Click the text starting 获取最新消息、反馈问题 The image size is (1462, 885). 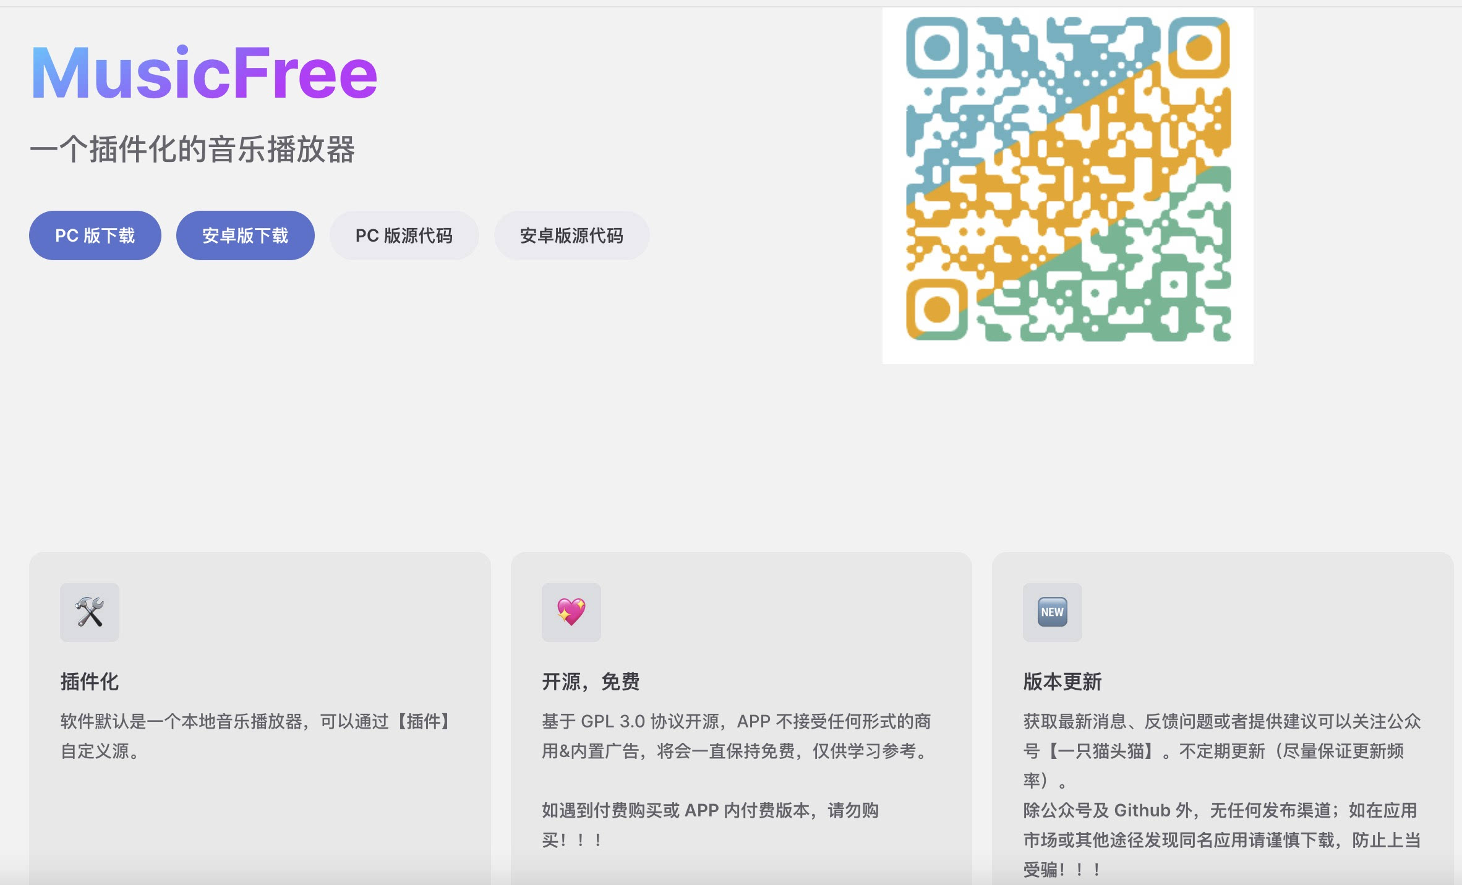[1222, 751]
